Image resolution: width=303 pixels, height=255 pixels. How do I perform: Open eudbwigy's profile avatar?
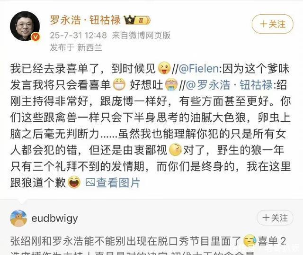coord(18,218)
